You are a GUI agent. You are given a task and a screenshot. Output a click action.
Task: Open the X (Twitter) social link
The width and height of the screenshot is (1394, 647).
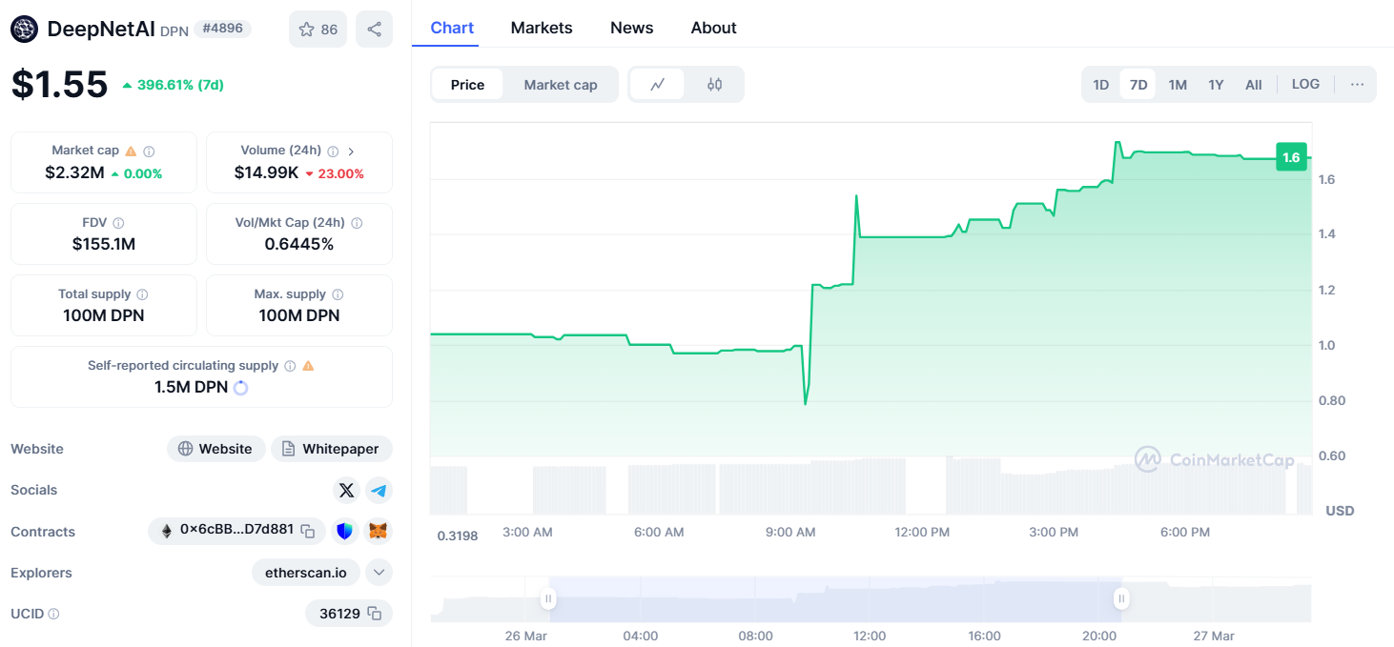pos(346,490)
